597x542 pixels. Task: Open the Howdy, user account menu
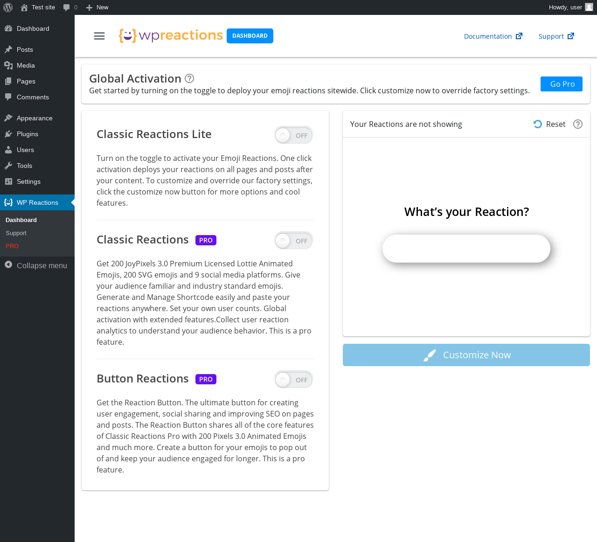pyautogui.click(x=571, y=7)
